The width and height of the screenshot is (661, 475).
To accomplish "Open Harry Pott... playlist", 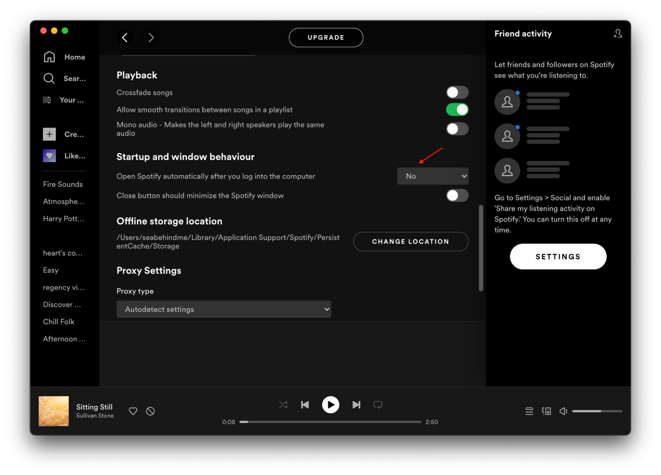I will tap(64, 218).
